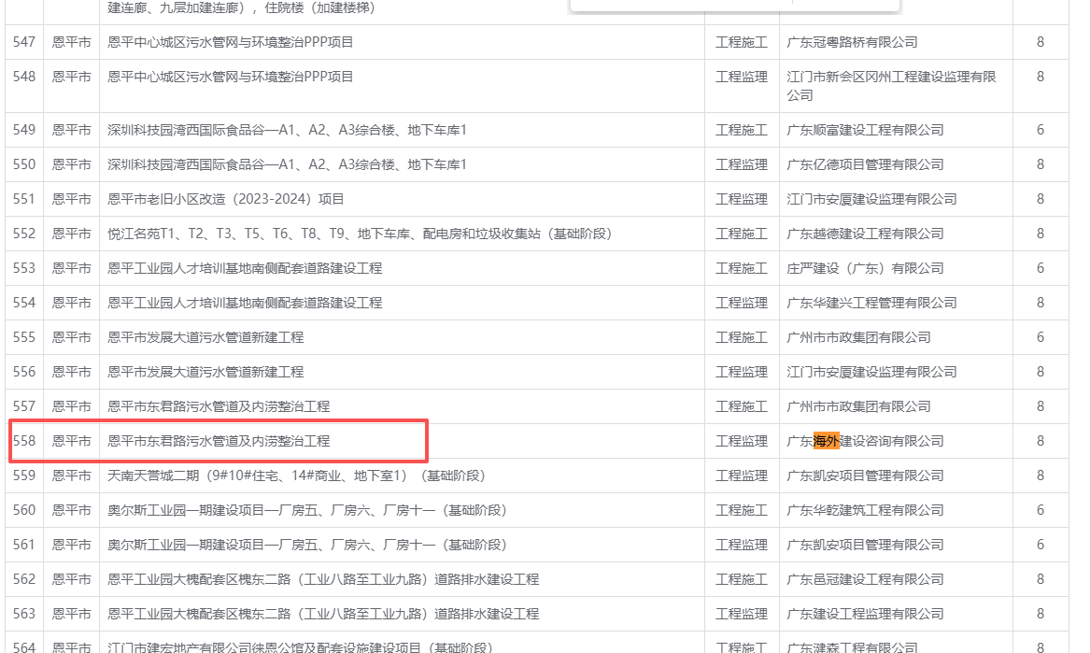The image size is (1090, 653).
Task: Click 广东华建兴工程管理有限公司 cell
Action: (x=871, y=303)
